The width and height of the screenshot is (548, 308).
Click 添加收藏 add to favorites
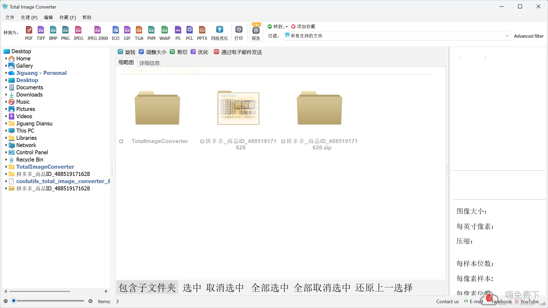pyautogui.click(x=303, y=26)
